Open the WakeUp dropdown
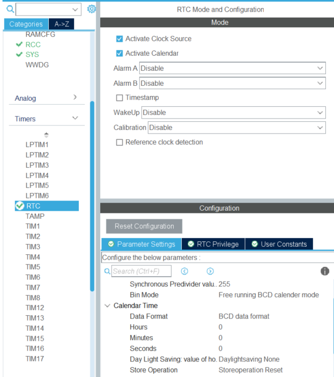This screenshot has width=334, height=377. (234, 113)
